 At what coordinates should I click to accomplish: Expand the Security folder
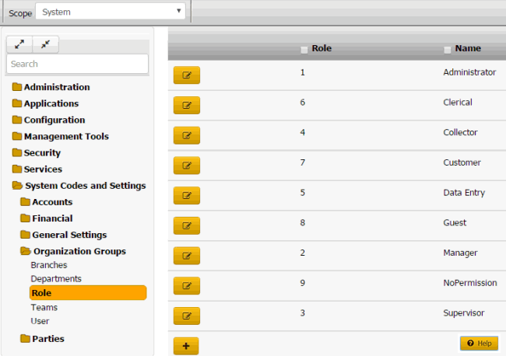(42, 153)
